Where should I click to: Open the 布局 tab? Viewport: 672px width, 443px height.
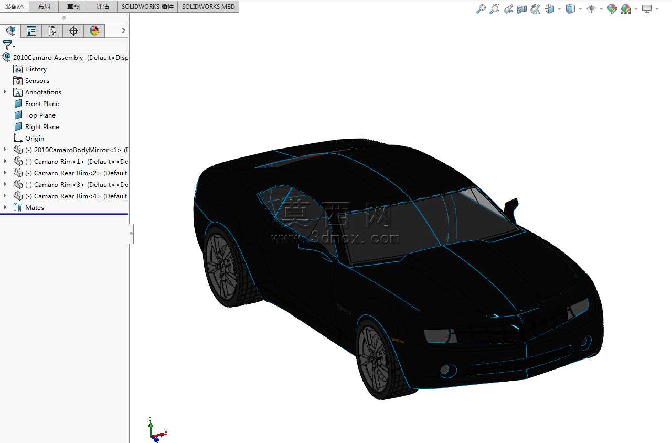(x=44, y=6)
